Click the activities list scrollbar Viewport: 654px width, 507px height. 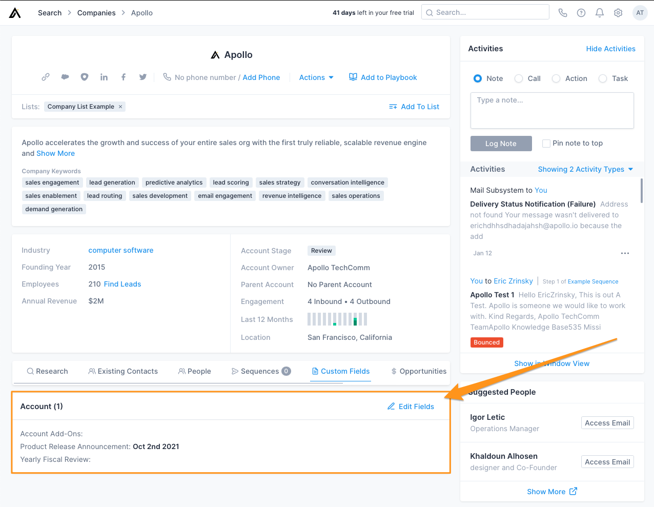pyautogui.click(x=642, y=191)
